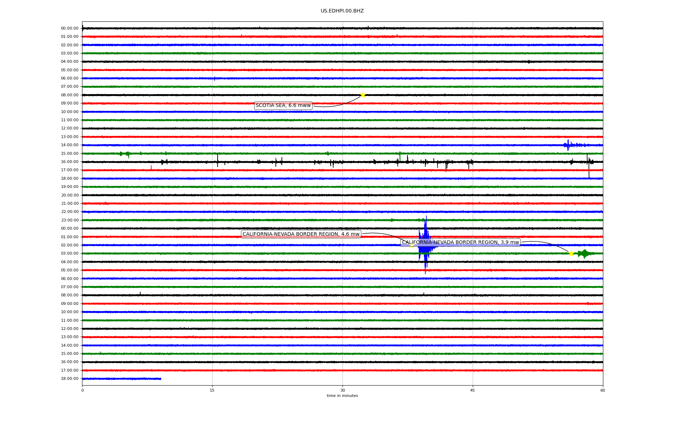Click the x-axis label 'time in minutes'
Viewport: 685px width, 428px height.
pyautogui.click(x=342, y=396)
